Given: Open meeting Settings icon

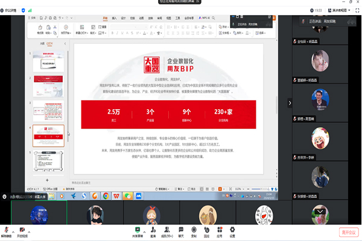Looking at the screenshot, I should [x=232, y=230].
